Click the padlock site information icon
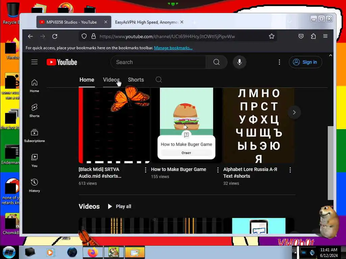Image resolution: width=346 pixels, height=259 pixels. (94, 36)
